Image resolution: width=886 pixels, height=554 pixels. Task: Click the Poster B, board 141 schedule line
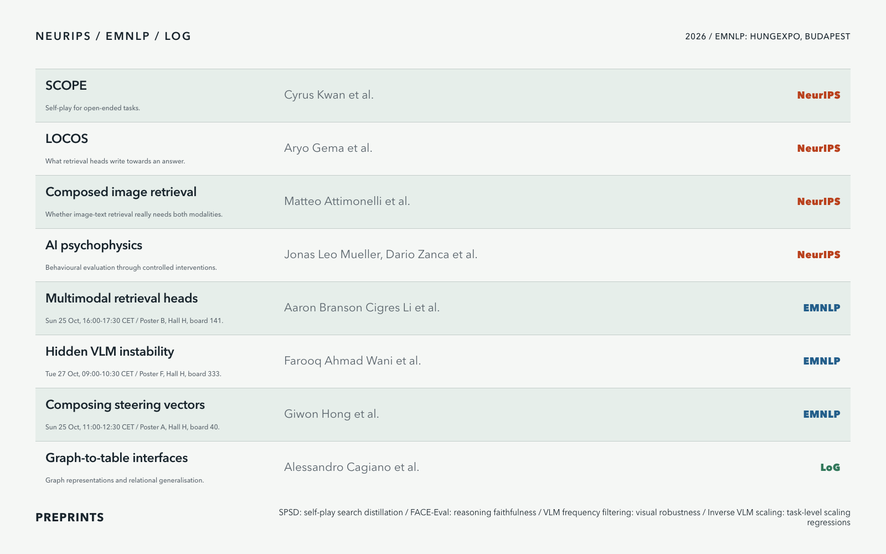pos(135,321)
